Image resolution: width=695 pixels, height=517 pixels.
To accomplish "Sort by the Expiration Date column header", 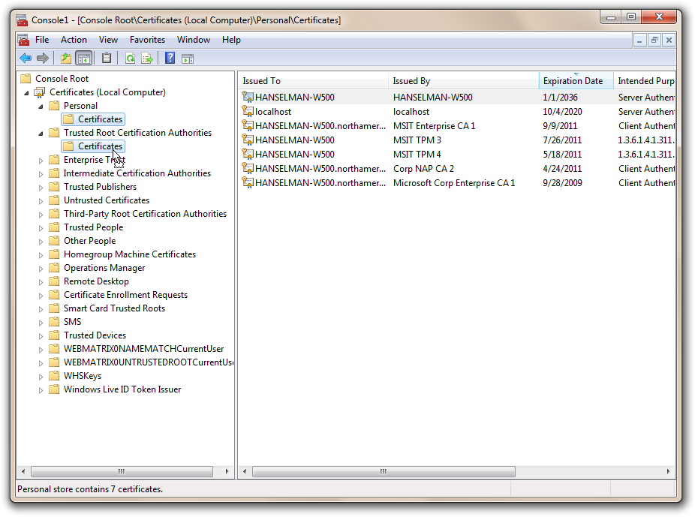I will click(x=575, y=80).
